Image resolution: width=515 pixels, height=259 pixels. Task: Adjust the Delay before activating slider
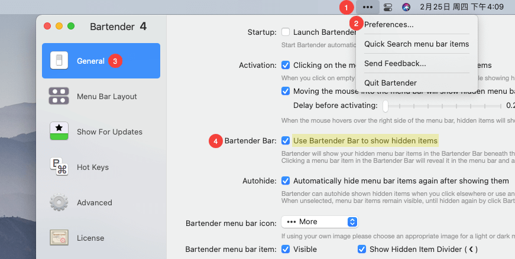click(x=386, y=106)
